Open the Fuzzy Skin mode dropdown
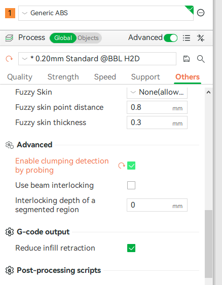The image size is (222, 285). click(x=157, y=92)
